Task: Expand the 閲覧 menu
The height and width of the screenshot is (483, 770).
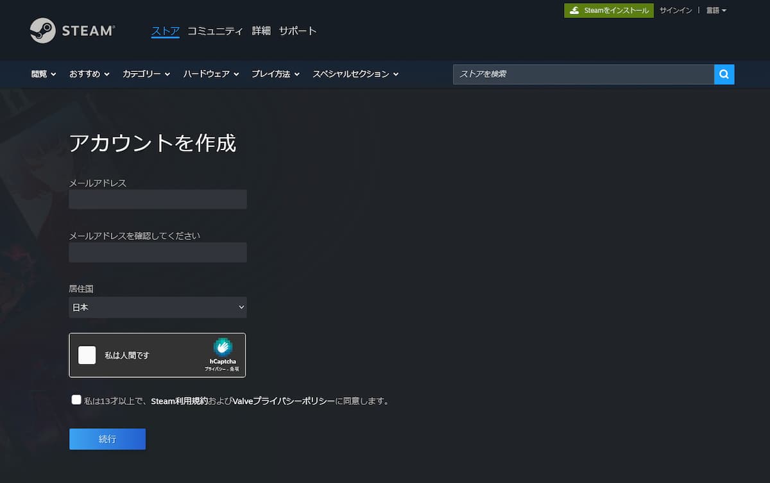Action: point(44,74)
